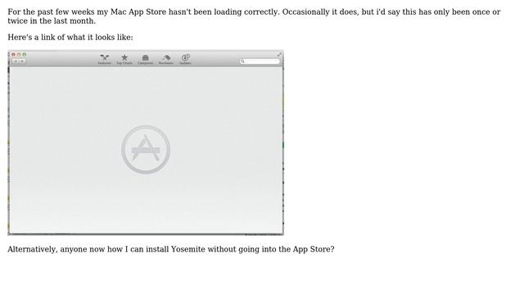The image size is (524, 295).
Task: Go back using App Store back arrow
Action: 16,61
